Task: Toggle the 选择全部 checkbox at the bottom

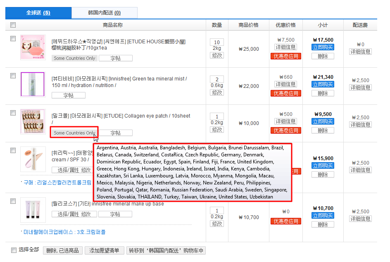Action: coord(14,250)
